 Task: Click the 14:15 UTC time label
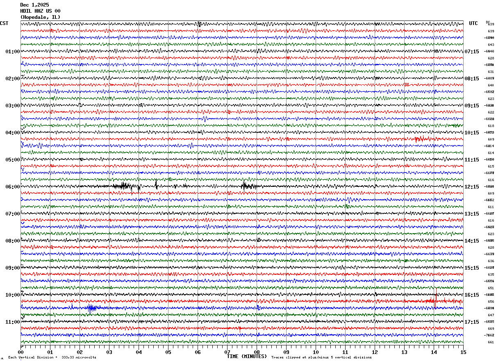point(472,241)
